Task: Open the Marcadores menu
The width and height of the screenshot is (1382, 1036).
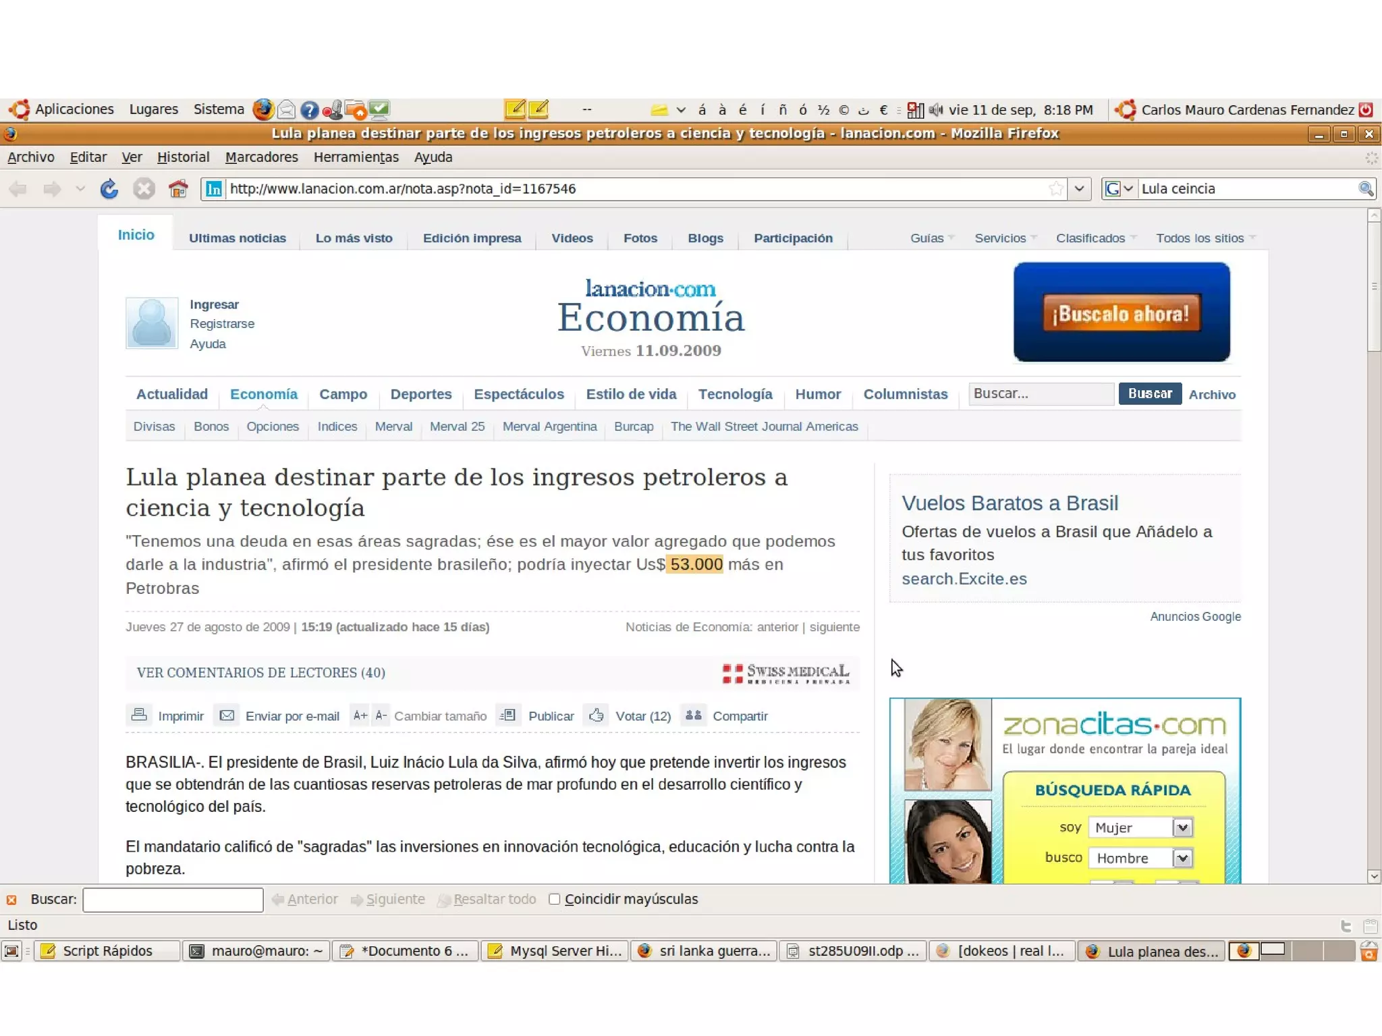Action: coord(261,157)
